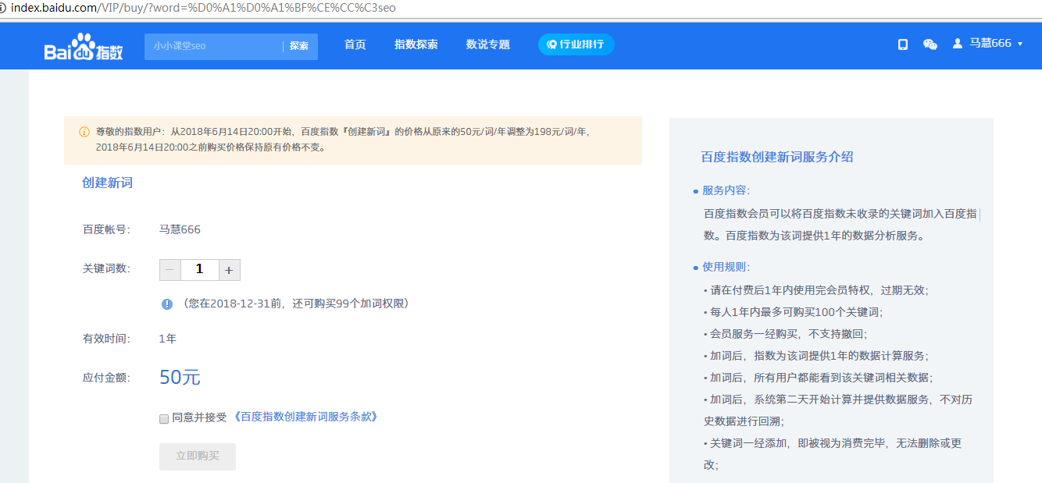Click the 探索 search button

(x=299, y=46)
